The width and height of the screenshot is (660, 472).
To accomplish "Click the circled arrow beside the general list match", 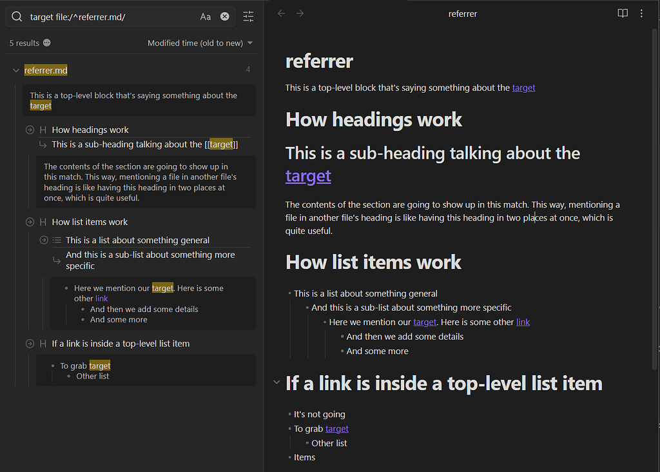I will (x=43, y=239).
